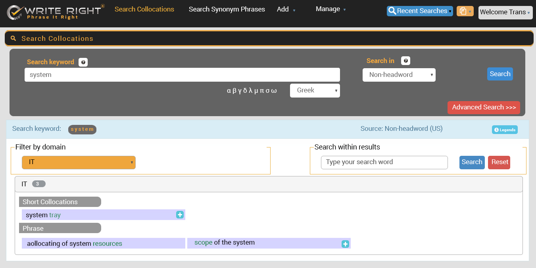
Task: Open the Search Synonym Phrases page
Action: click(227, 9)
